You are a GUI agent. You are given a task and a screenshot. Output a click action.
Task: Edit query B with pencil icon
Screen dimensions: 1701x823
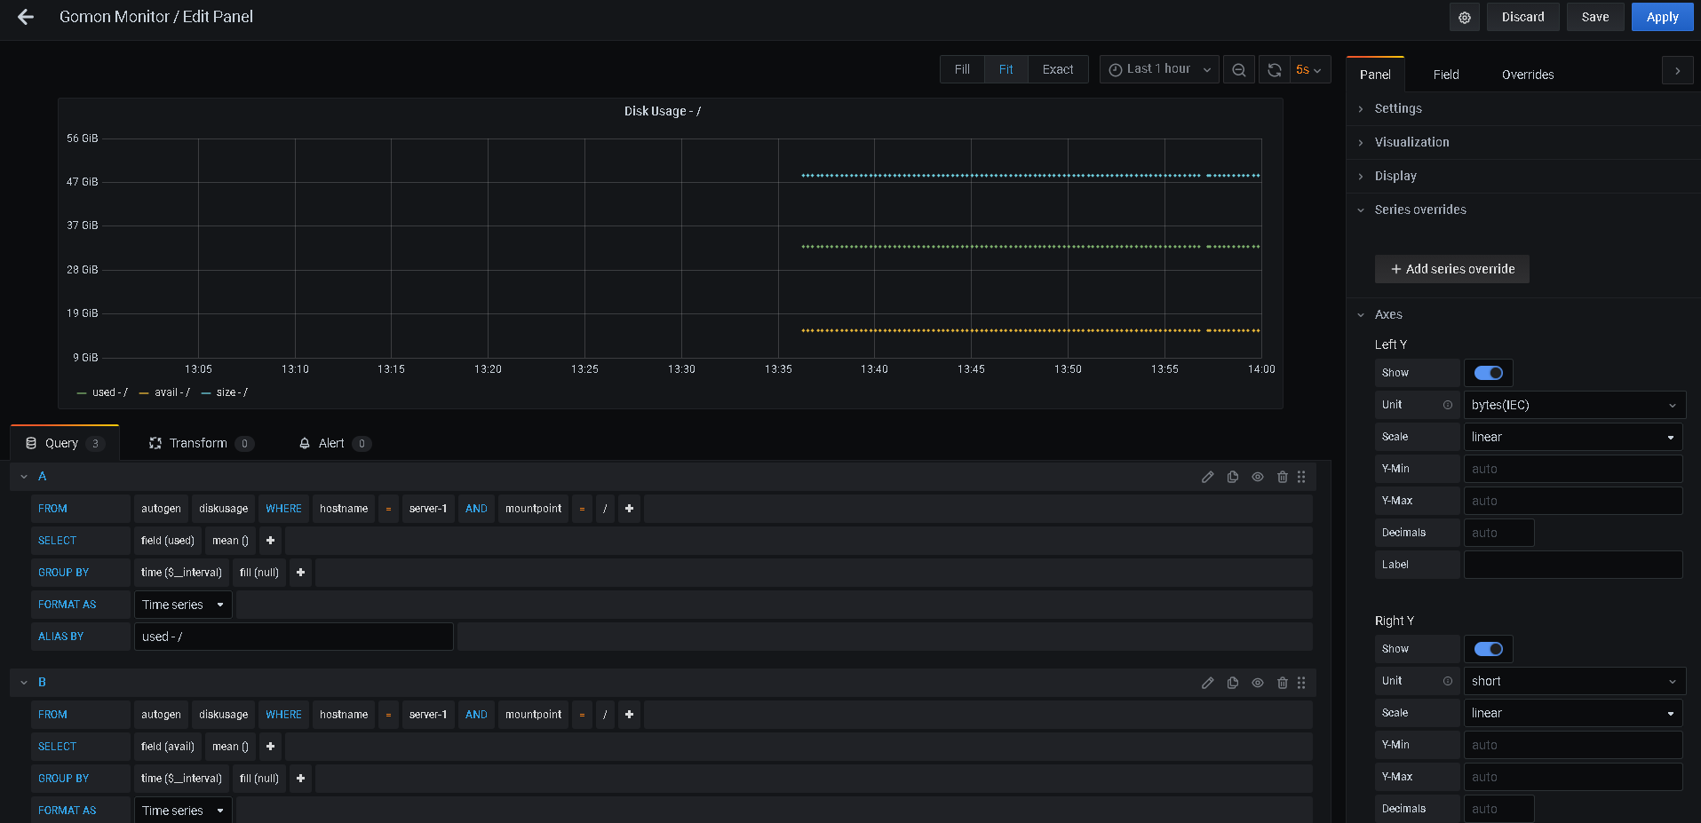tap(1208, 683)
